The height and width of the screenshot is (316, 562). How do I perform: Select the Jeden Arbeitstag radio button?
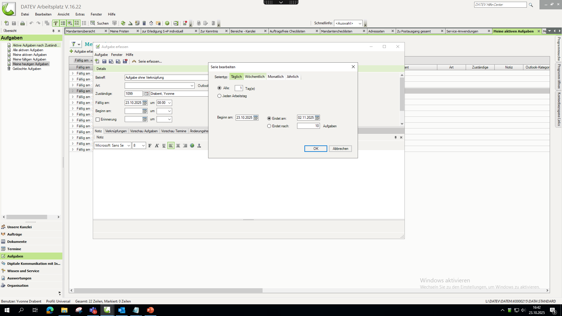(219, 96)
